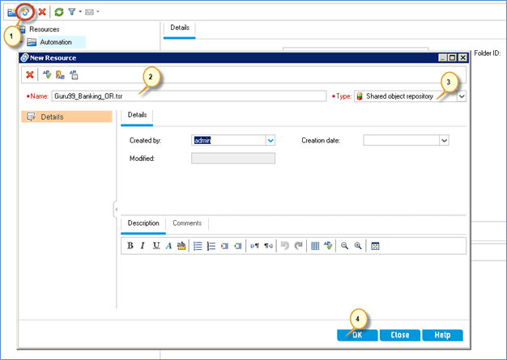Select the Automation folder in tree

(x=56, y=42)
